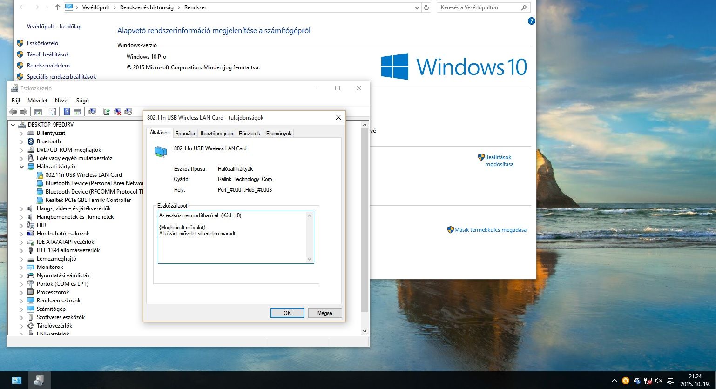
Task: Select Realtek PCIe GBE Family Controller
Action: coord(88,200)
